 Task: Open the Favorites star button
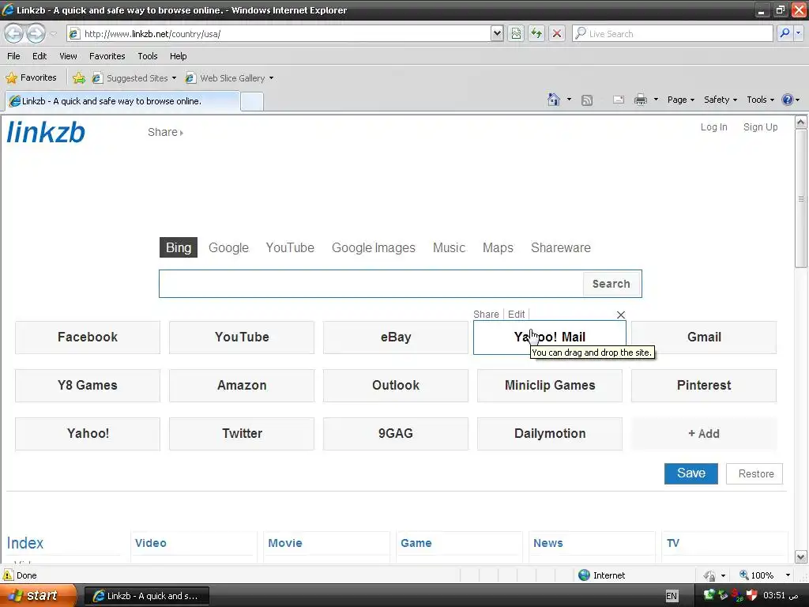31,78
